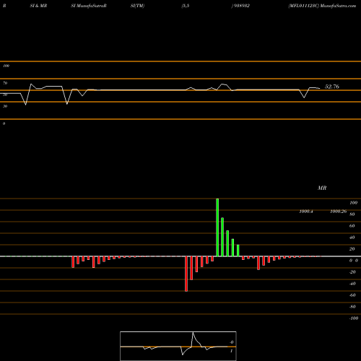Click the mini overview chart thumbnail
Viewport: 361px width, 361px height.
[178, 346]
